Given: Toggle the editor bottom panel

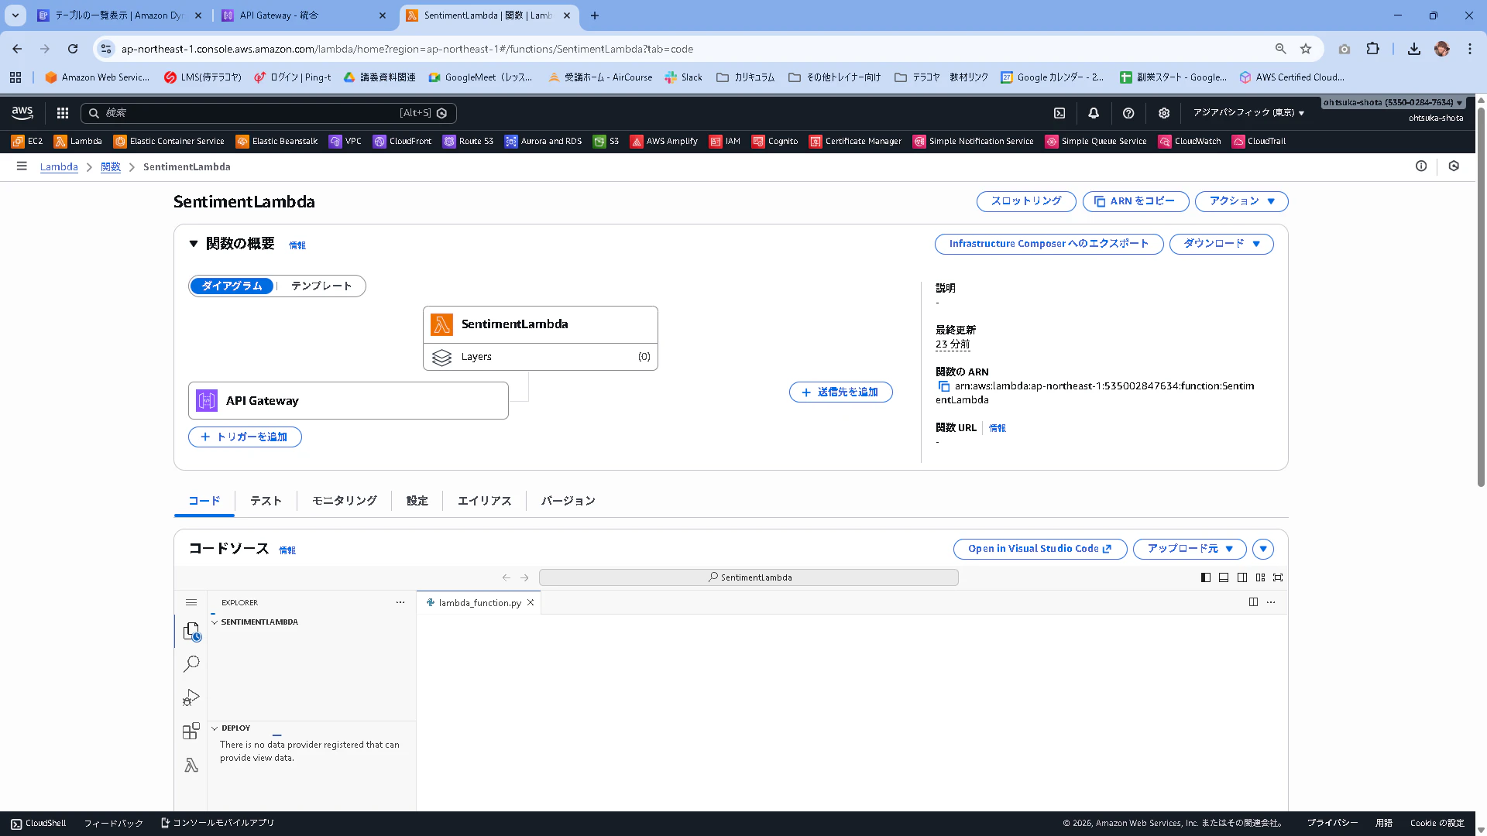Looking at the screenshot, I should click(1224, 577).
